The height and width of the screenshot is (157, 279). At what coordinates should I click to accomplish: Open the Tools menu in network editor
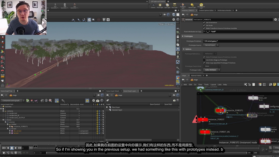[x=206, y=84]
